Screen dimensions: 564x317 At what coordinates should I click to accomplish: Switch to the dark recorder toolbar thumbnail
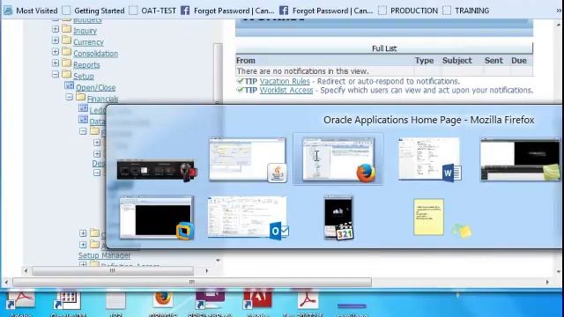pos(157,170)
